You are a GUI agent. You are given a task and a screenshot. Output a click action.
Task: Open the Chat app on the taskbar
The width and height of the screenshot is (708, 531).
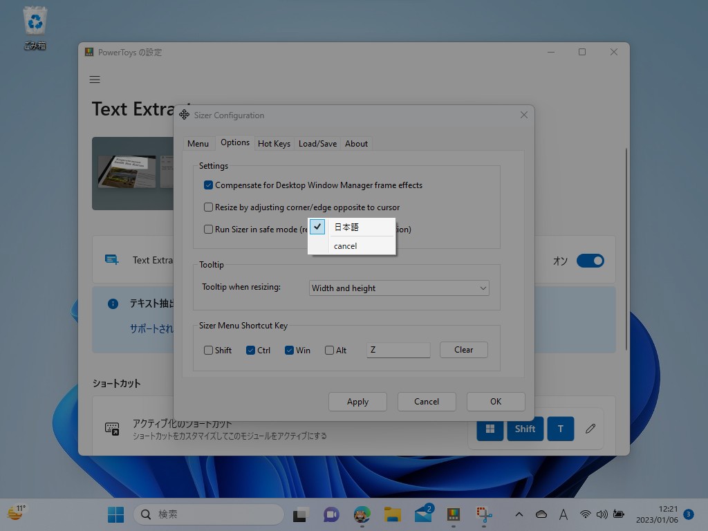tap(331, 514)
